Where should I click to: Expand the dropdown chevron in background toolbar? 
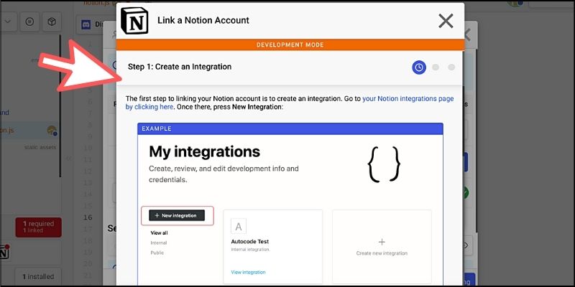(x=8, y=22)
